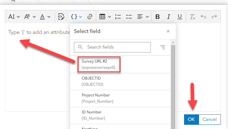Collapse the add field dropdown chevron
The width and height of the screenshot is (228, 129).
point(80,17)
